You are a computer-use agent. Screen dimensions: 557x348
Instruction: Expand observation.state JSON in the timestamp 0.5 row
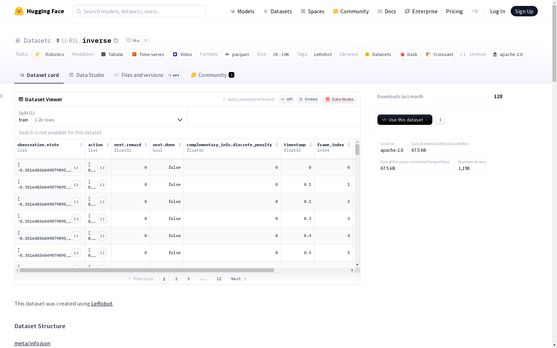[76, 253]
